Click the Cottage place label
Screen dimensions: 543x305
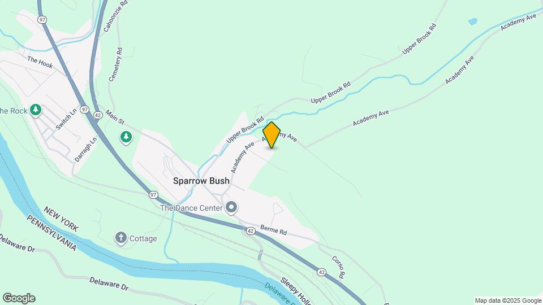coord(143,238)
